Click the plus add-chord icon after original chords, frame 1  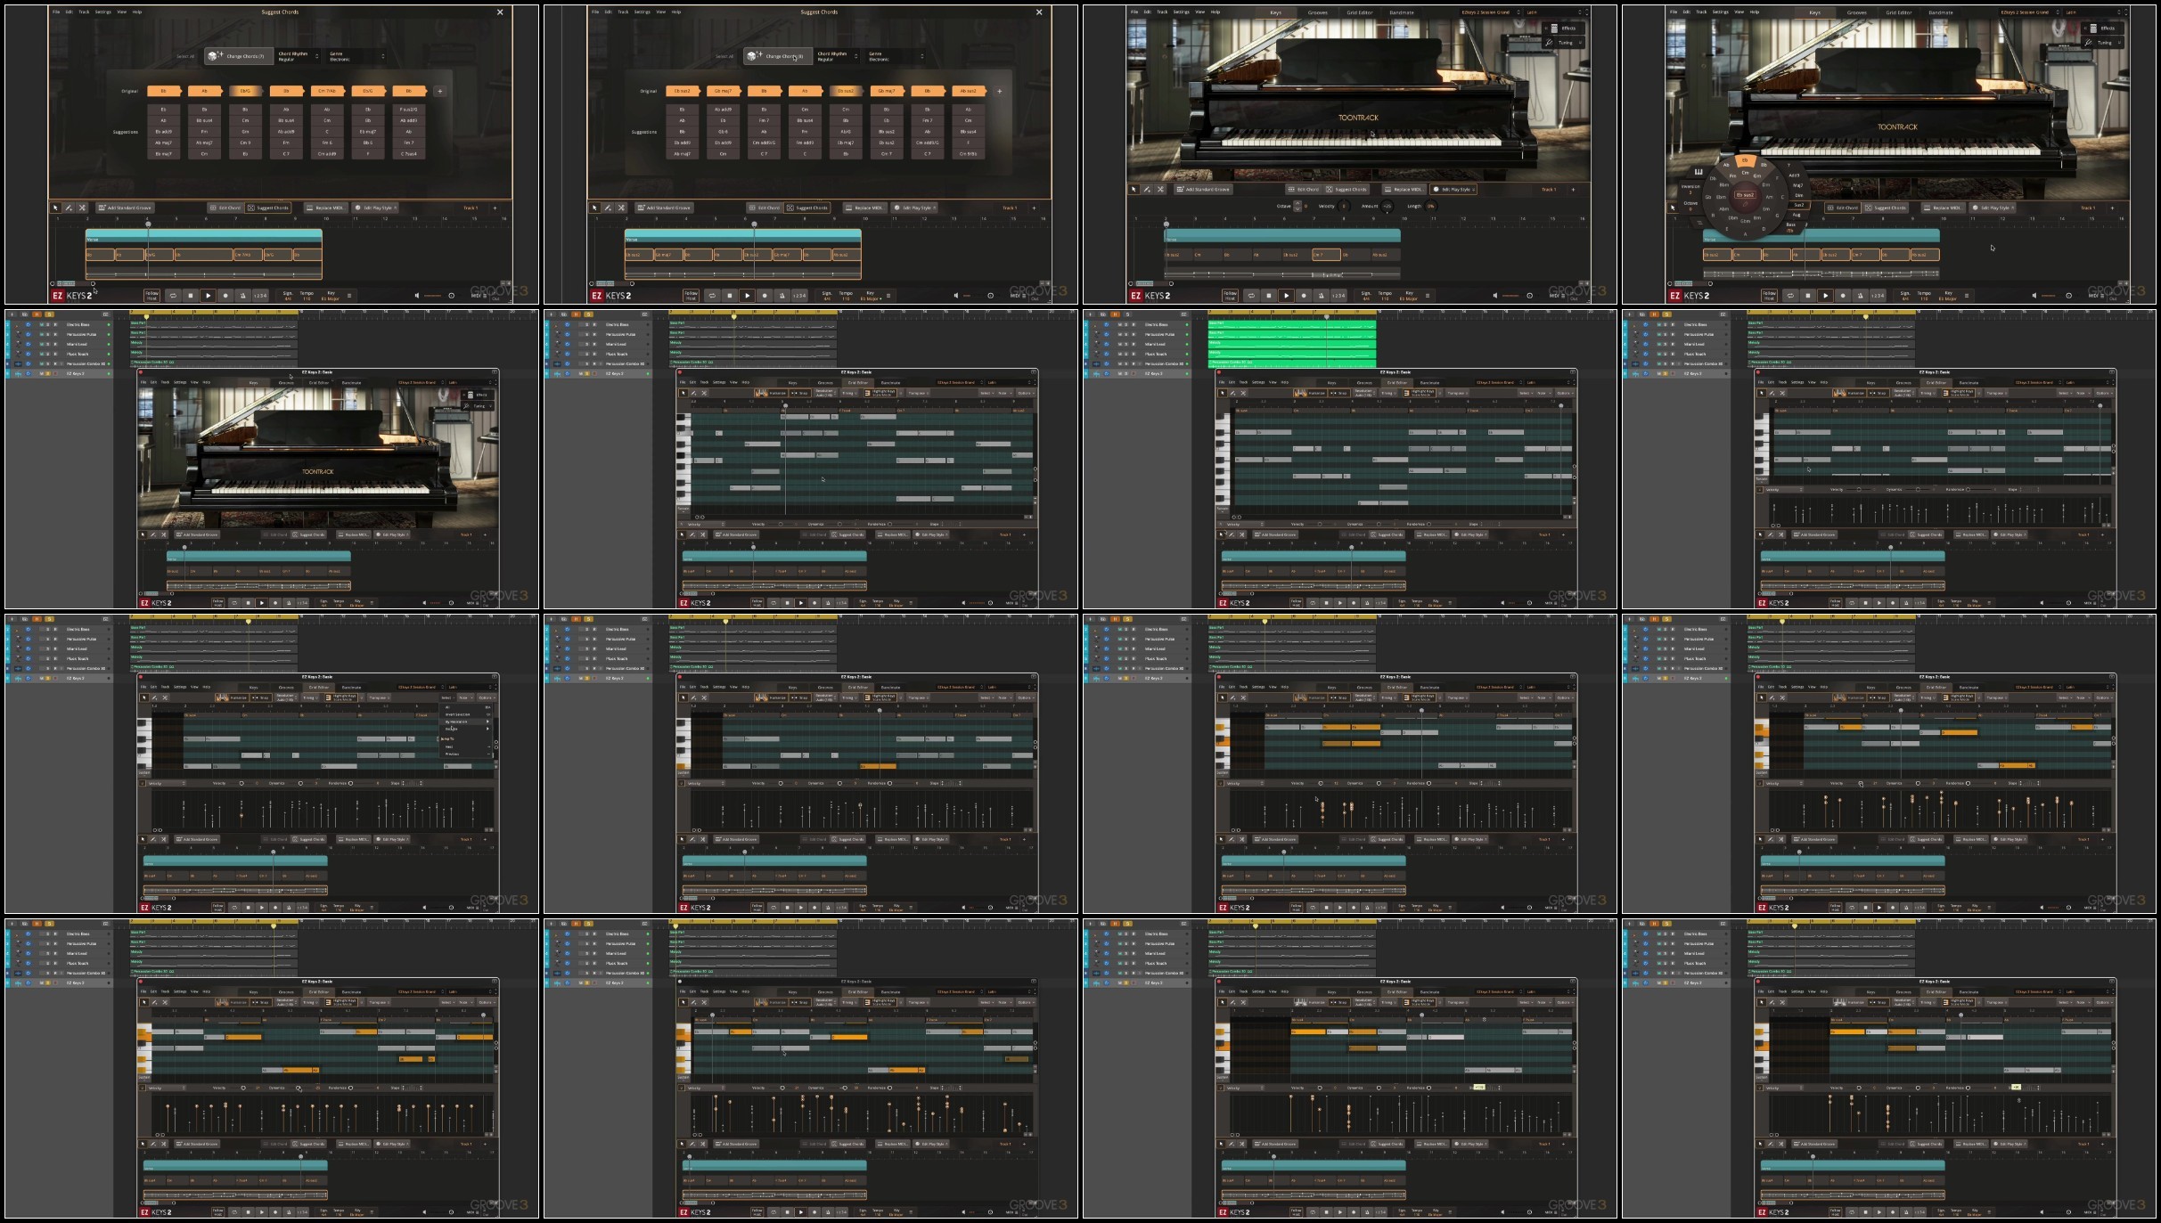coord(439,91)
